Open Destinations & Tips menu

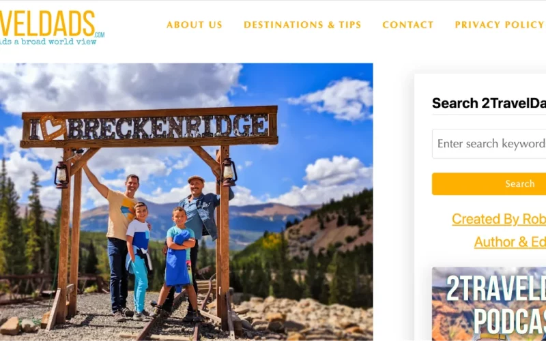(302, 25)
